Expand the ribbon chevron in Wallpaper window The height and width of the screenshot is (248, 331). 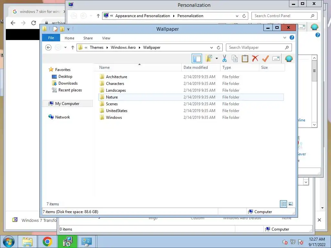click(284, 38)
